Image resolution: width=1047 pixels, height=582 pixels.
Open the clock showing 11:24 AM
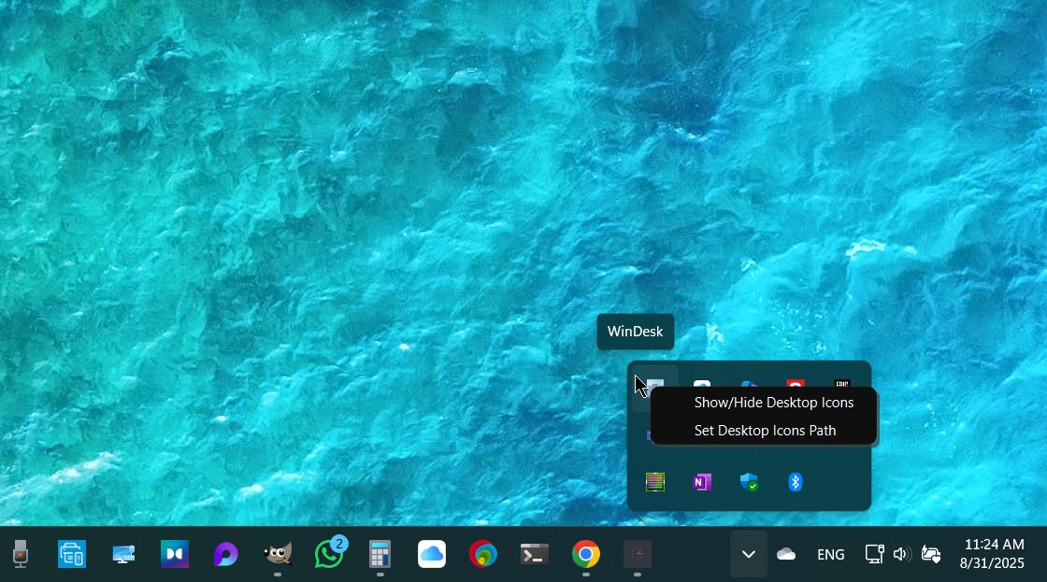coord(992,554)
